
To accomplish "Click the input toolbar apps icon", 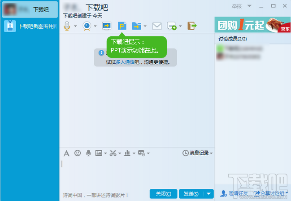I will pos(141,153).
